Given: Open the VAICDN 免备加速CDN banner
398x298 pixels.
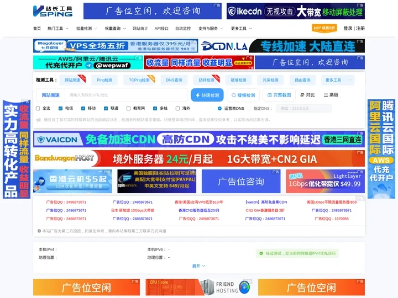Looking at the screenshot, I should point(199,139).
